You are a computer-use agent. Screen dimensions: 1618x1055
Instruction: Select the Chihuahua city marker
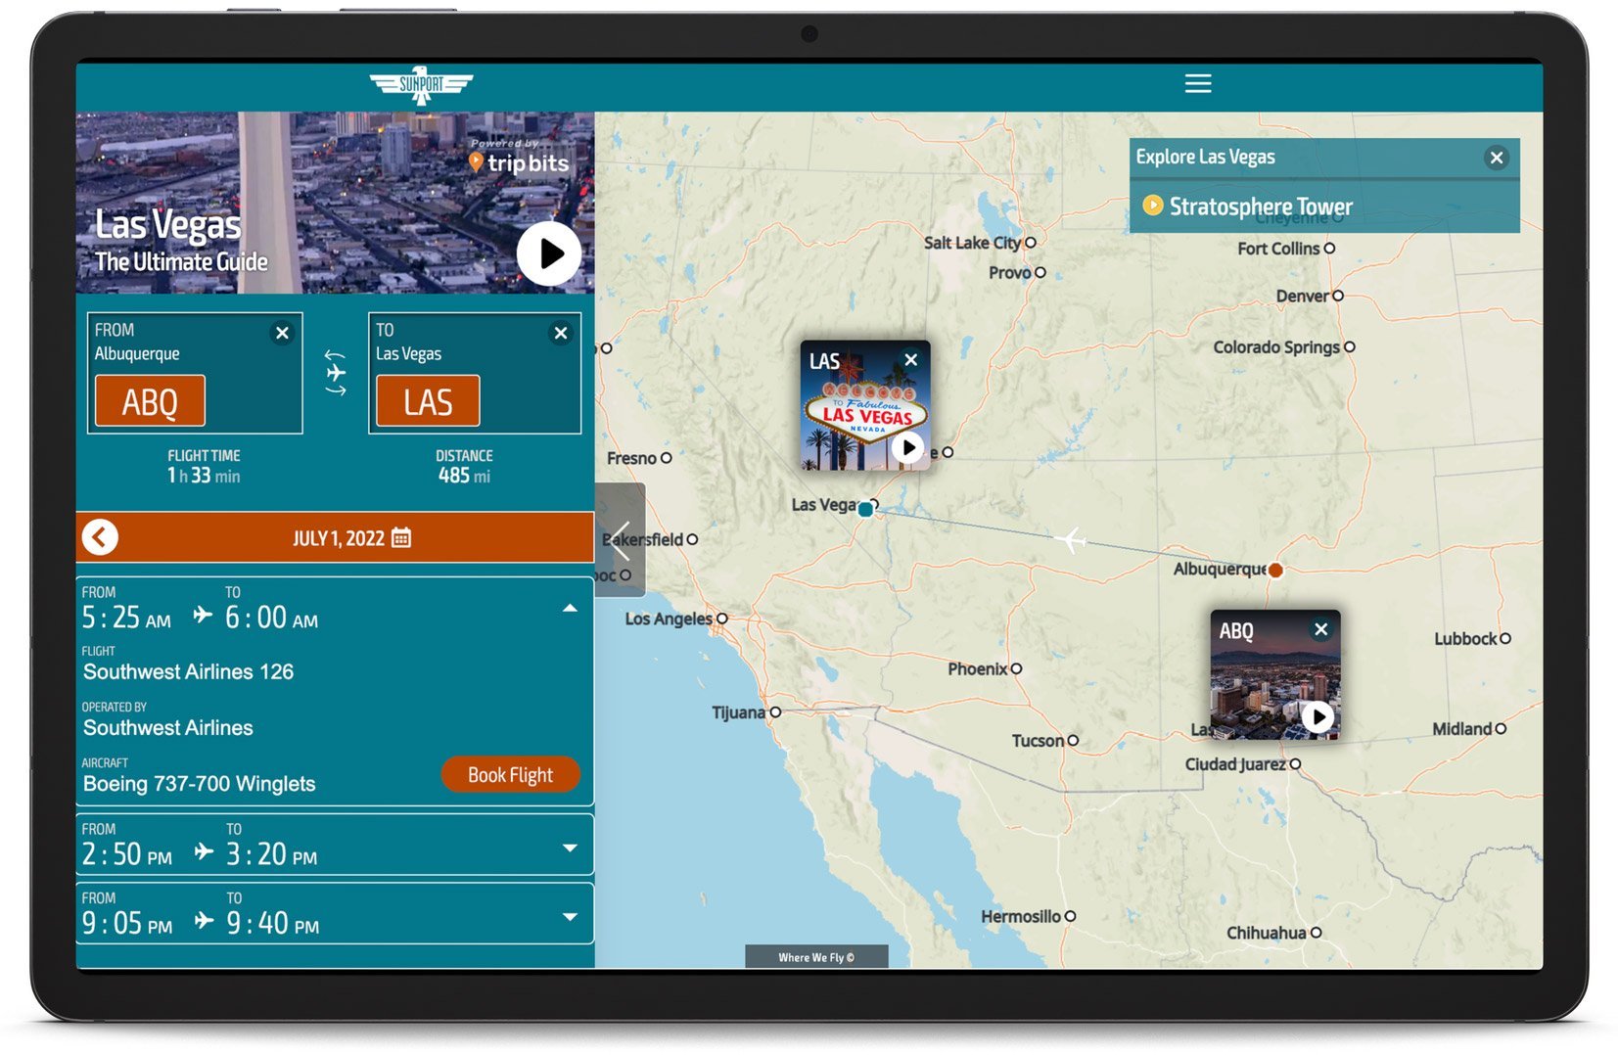pos(1316,933)
